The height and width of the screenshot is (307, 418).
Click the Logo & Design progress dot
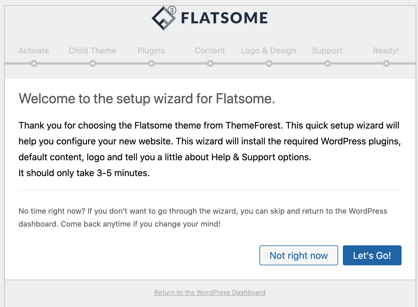click(x=269, y=63)
